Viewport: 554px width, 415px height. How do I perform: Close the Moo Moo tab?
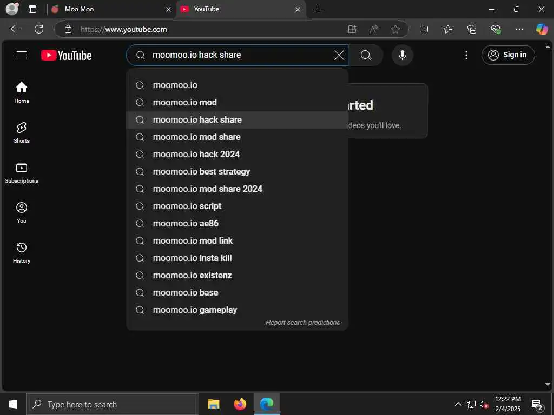169,10
